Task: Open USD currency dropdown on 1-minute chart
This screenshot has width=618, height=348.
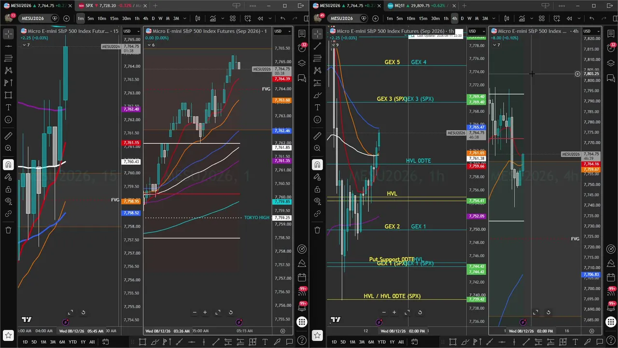Action: coord(282,31)
